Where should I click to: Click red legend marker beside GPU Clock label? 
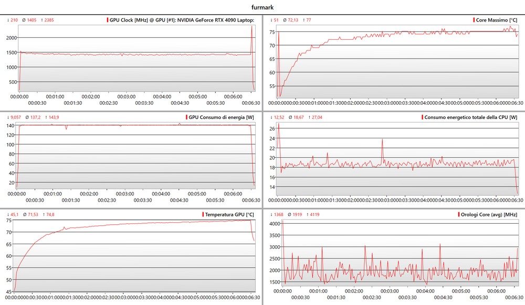[107, 20]
